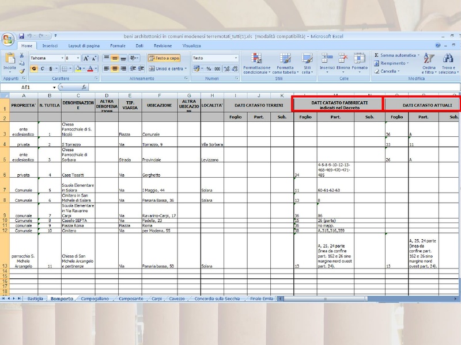The width and height of the screenshot is (461, 345).
Task: Switch to the Formule ribbon tab
Action: [x=118, y=45]
